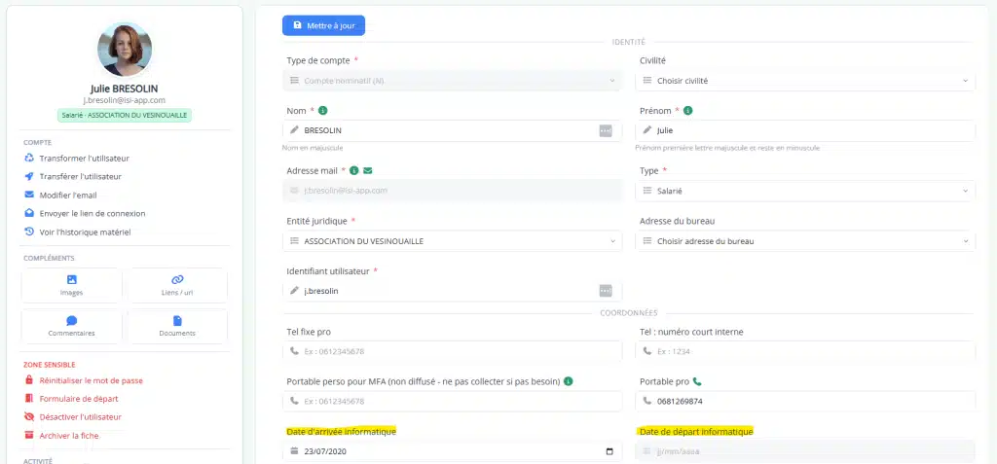This screenshot has width=997, height=464.
Task: Open the Images tile
Action: 72,285
